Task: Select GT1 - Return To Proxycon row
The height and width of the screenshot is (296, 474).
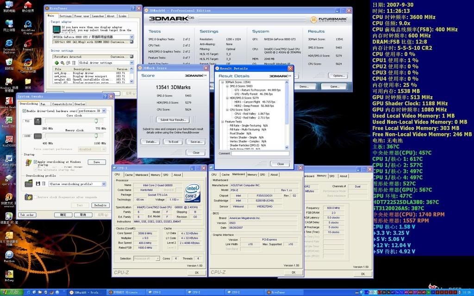Action: [x=257, y=90]
